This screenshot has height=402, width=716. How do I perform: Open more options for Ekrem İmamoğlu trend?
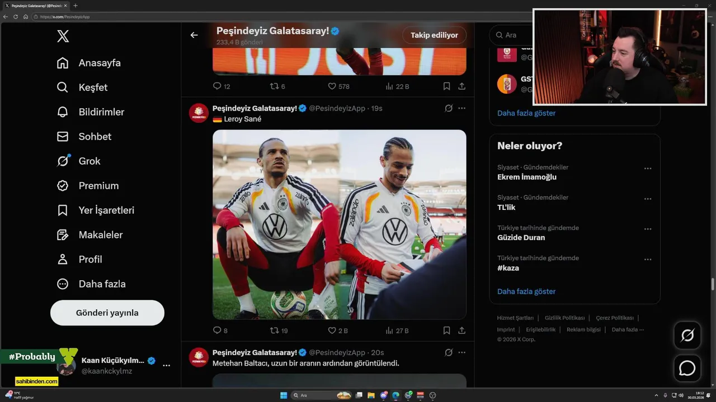tap(648, 169)
